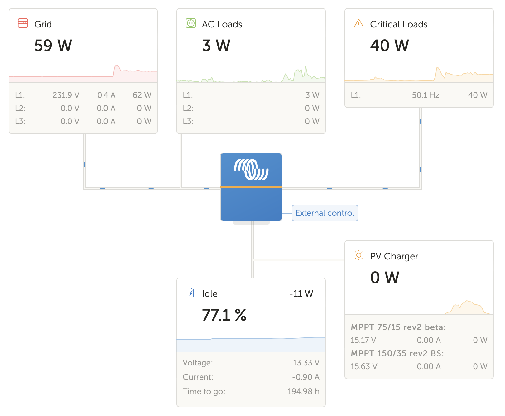Click the Grid L1 voltage row
The width and height of the screenshot is (505, 416).
(83, 95)
